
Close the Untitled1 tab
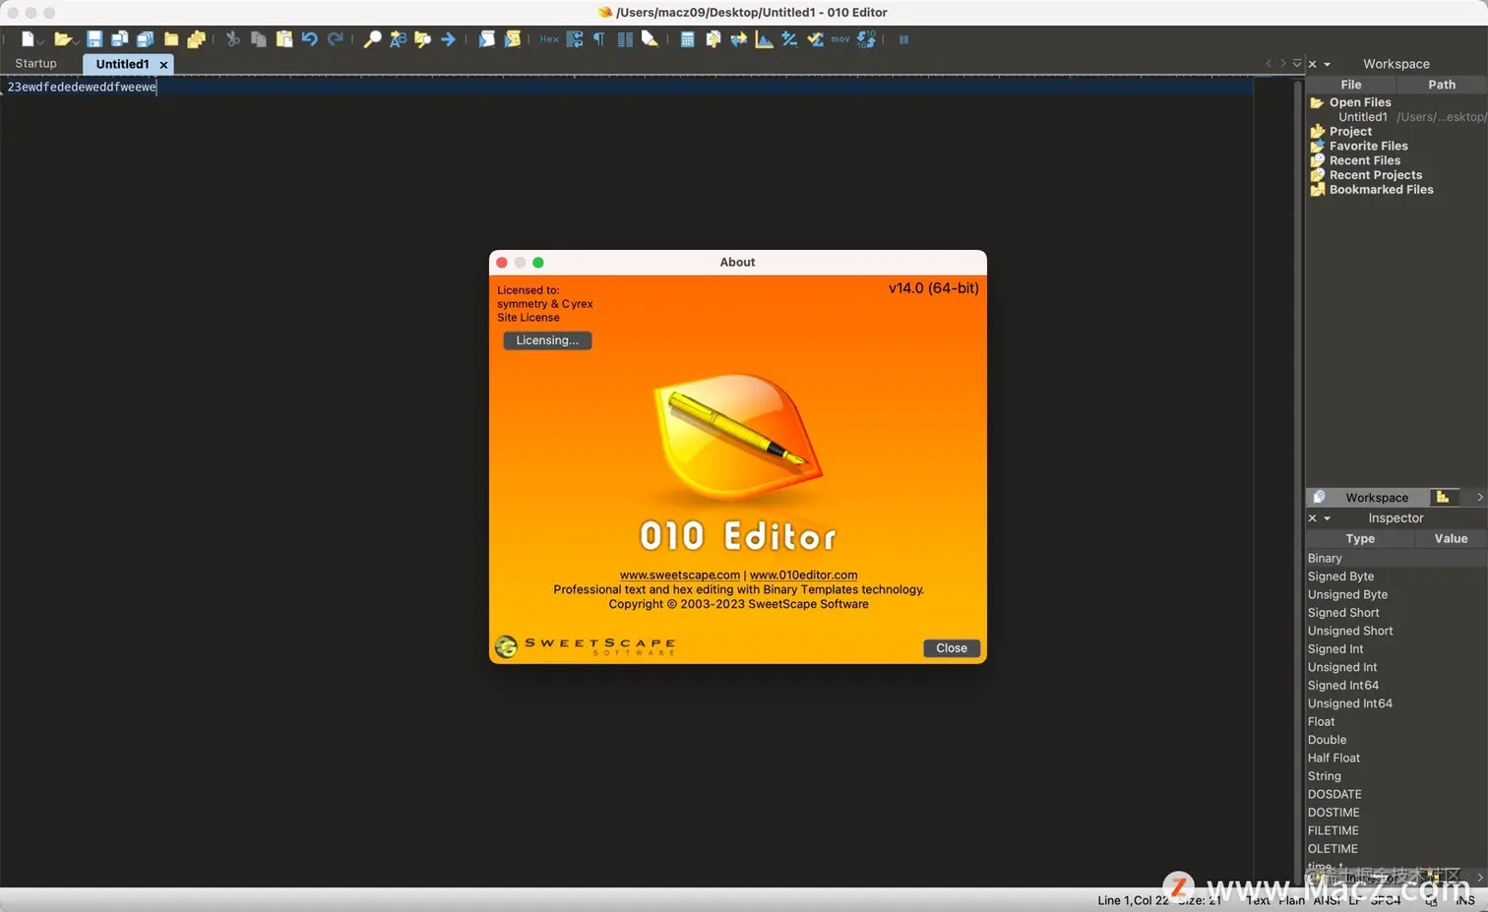[163, 64]
